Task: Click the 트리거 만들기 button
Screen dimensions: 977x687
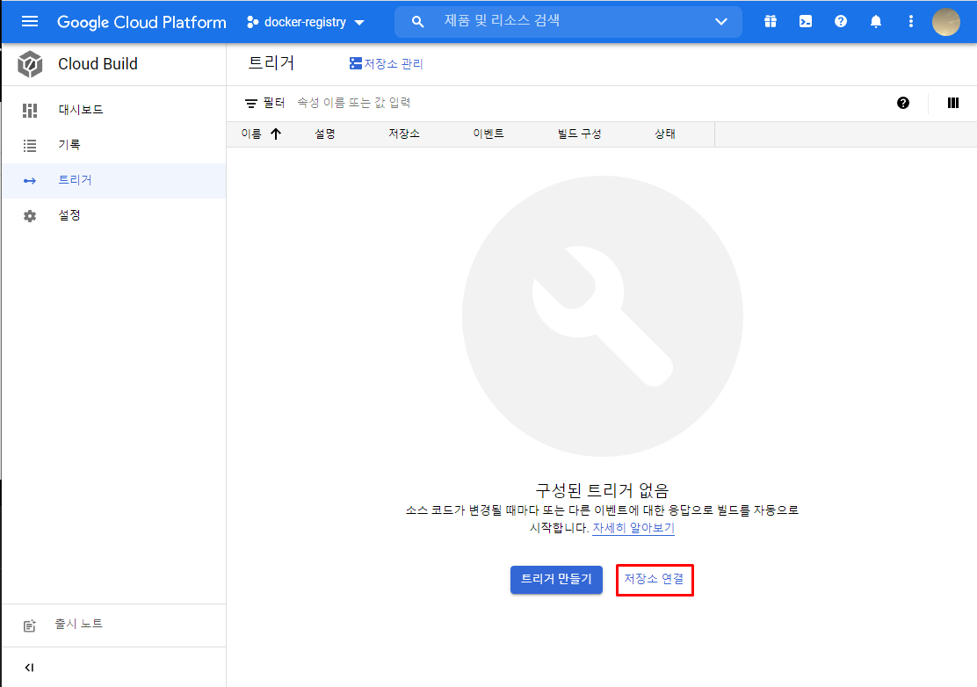Action: [x=556, y=579]
